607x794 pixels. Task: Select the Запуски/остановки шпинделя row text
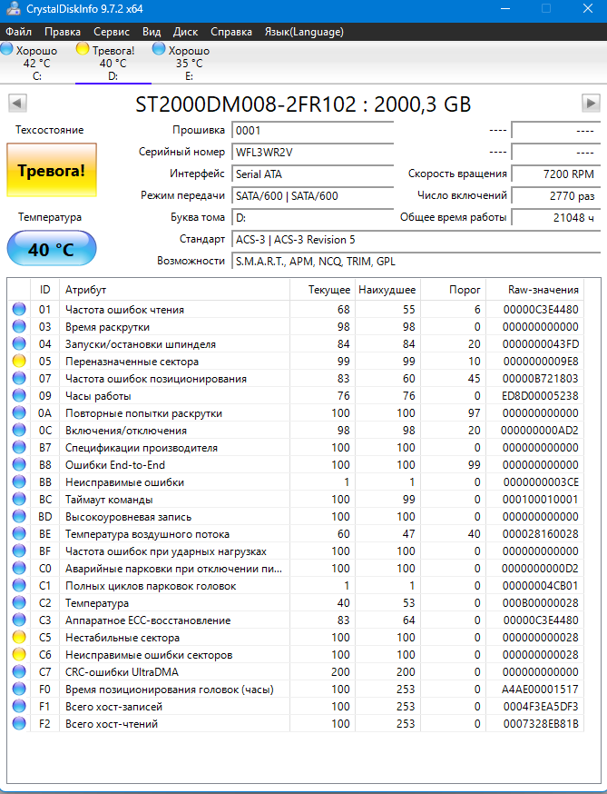[140, 344]
